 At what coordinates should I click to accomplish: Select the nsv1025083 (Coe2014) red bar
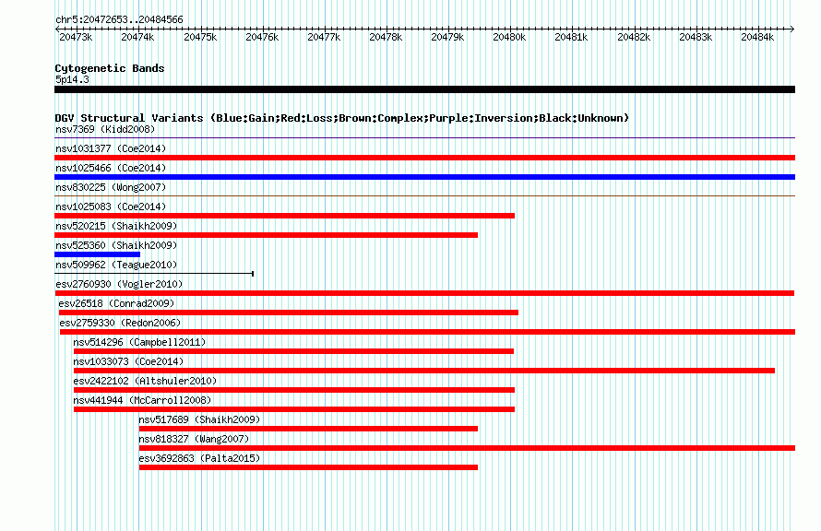285,216
